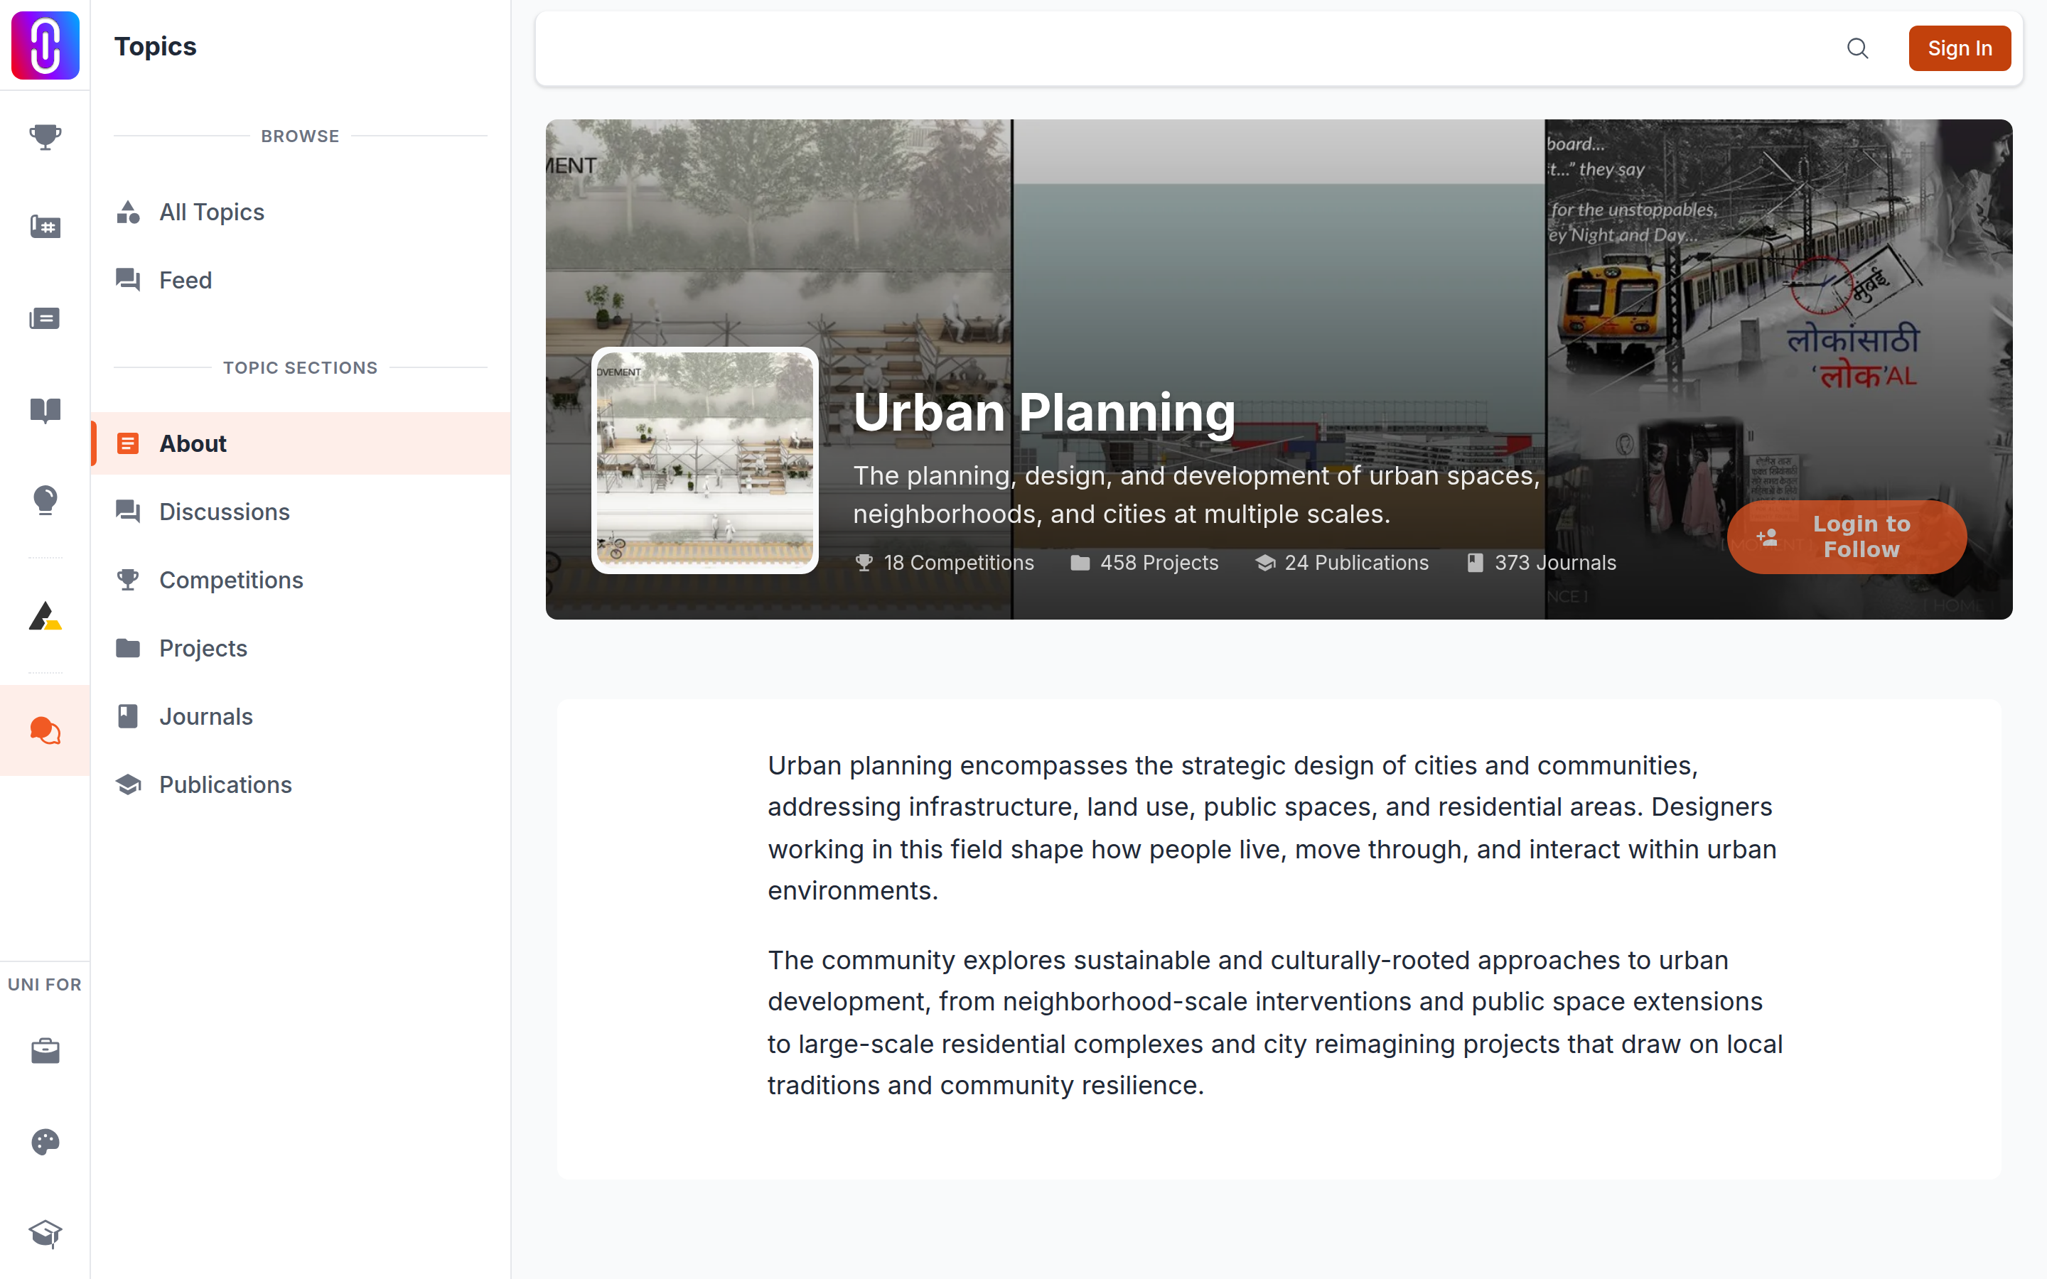Image resolution: width=2047 pixels, height=1279 pixels.
Task: Open the 458 Projects stat link
Action: point(1144,563)
